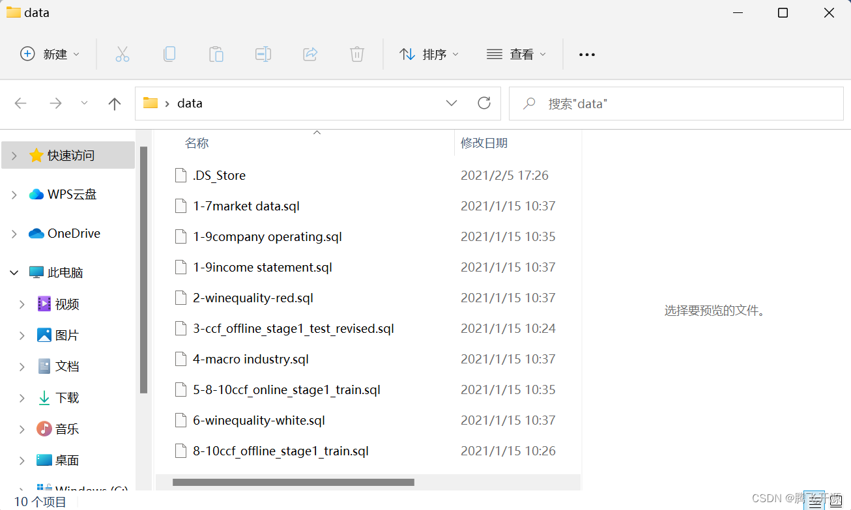The image size is (851, 510).
Task: Click the 10 个项目 status text
Action: pos(40,502)
